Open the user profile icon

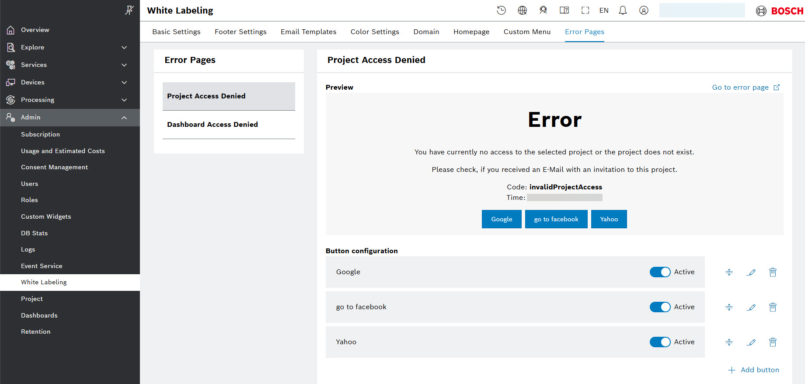[x=644, y=10]
